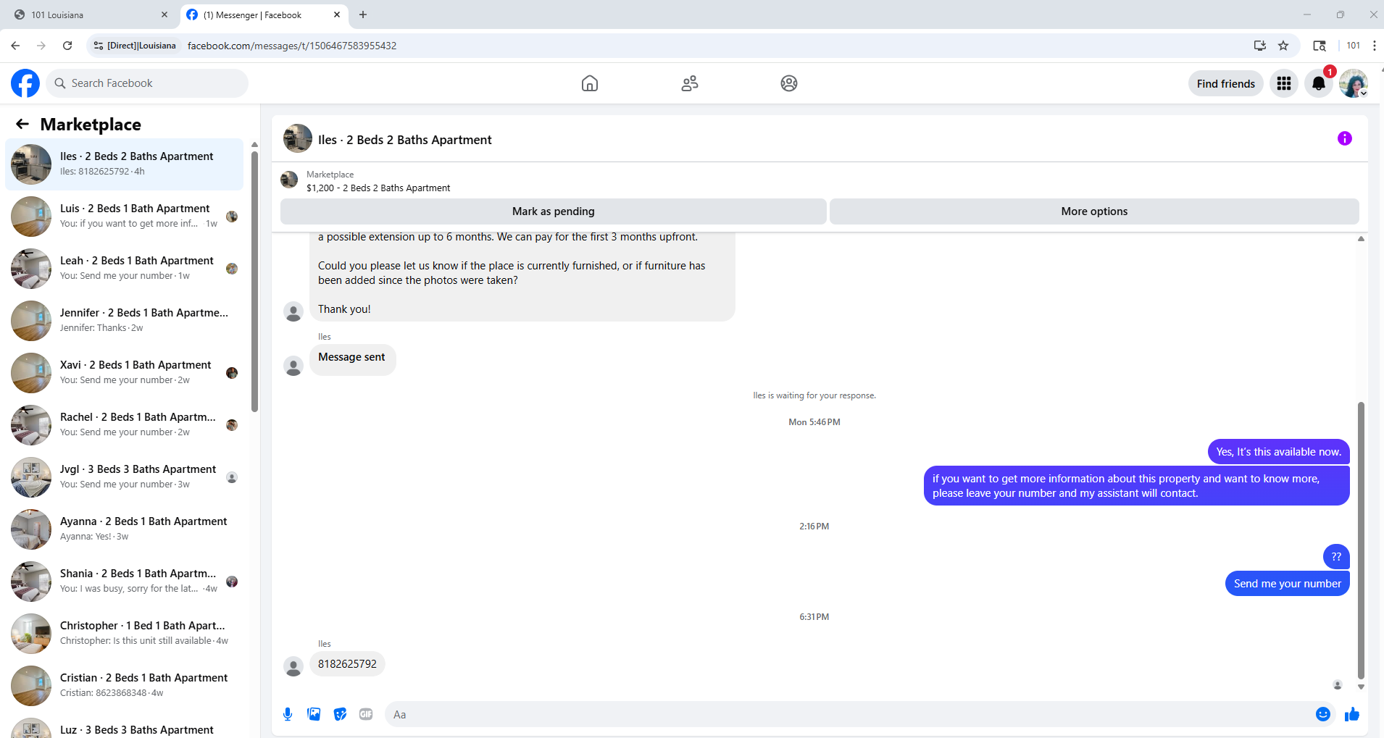1384x738 pixels.
Task: Open the account profile picture menu
Action: tap(1354, 83)
